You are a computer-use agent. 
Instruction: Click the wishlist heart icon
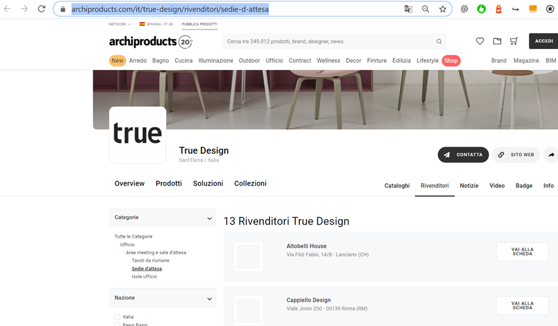tap(480, 42)
